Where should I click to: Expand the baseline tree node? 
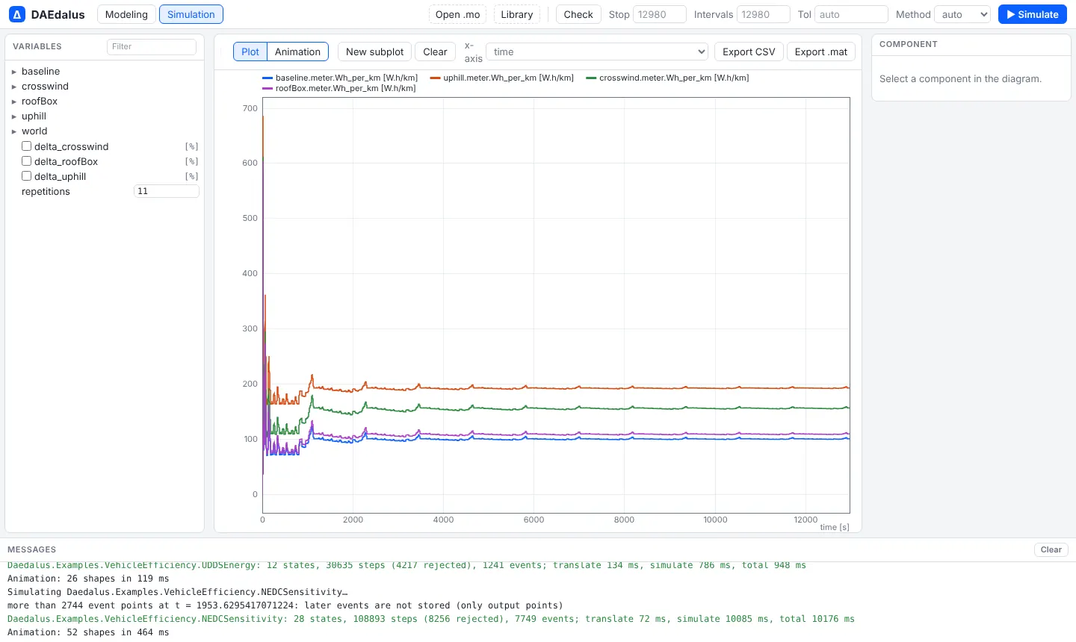pos(14,72)
